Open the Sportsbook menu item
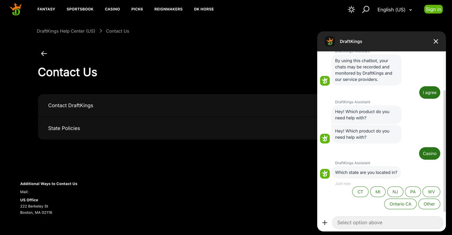Screen dimensions: 452x235 [x=80, y=9]
